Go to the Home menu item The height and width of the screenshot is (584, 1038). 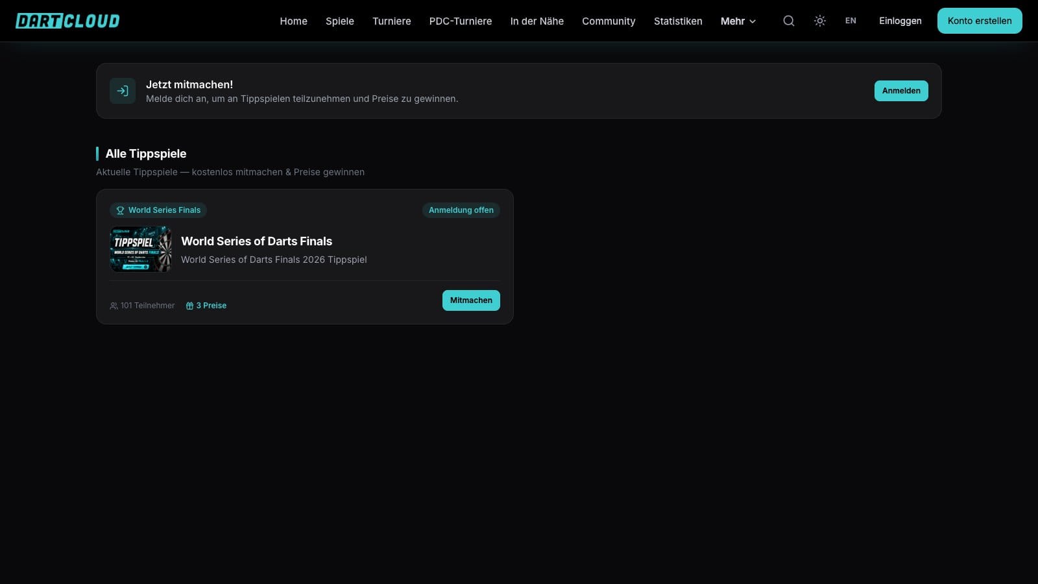pyautogui.click(x=294, y=21)
